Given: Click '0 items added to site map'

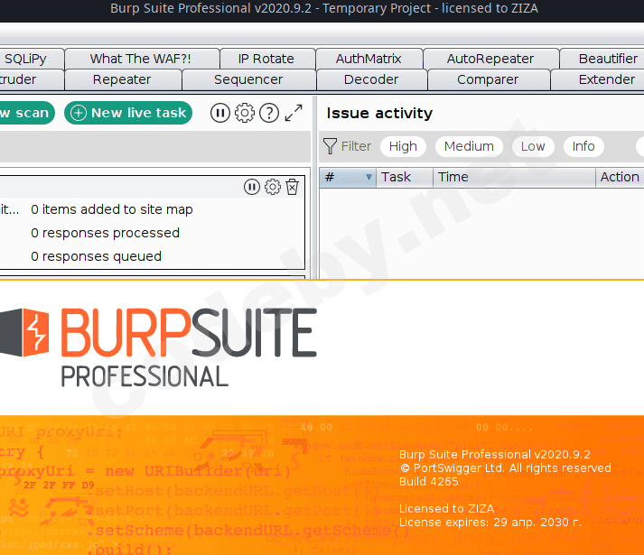Looking at the screenshot, I should (x=112, y=209).
